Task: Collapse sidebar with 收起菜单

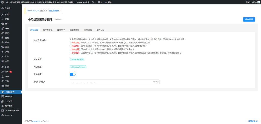Action: pyautogui.click(x=11, y=115)
